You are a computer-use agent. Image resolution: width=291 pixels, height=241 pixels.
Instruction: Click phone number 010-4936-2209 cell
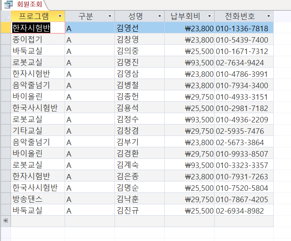(243, 119)
